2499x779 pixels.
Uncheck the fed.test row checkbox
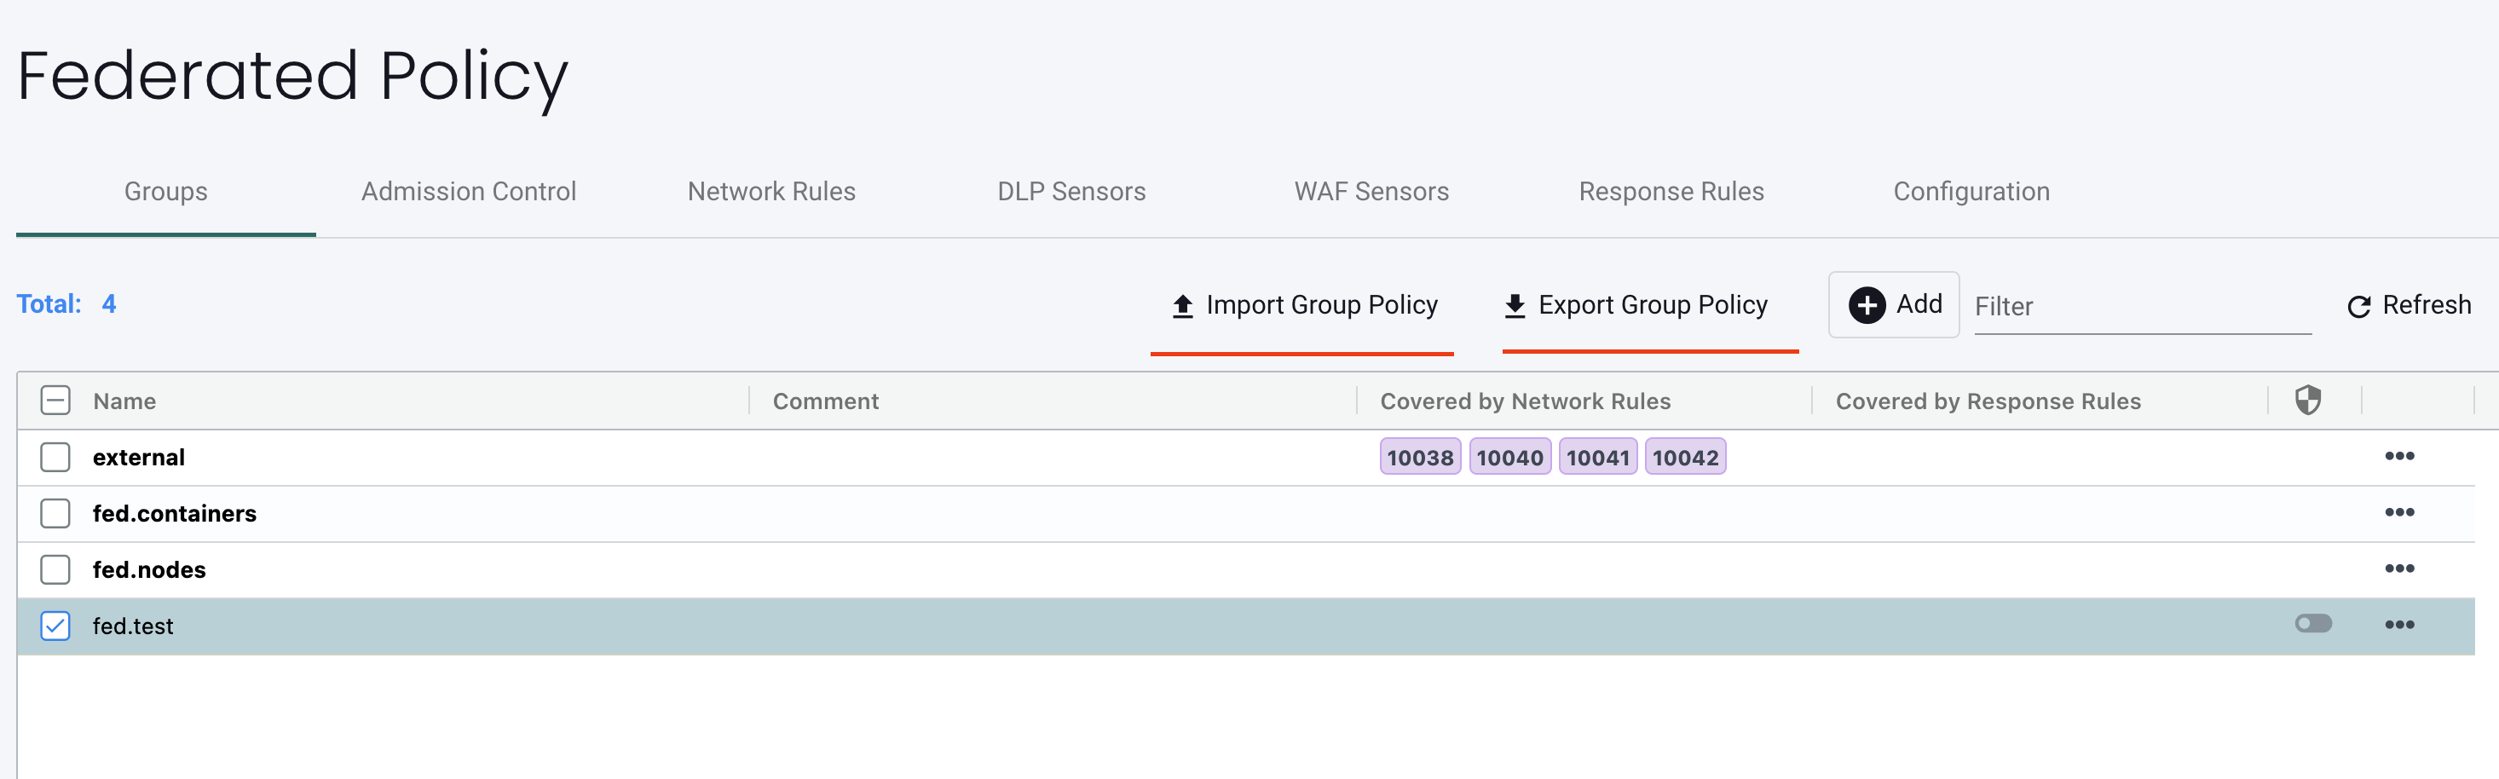tap(55, 626)
